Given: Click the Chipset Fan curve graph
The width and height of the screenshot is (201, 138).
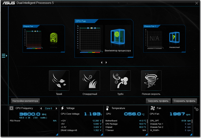Looking at the screenshot, I should click(x=34, y=39).
